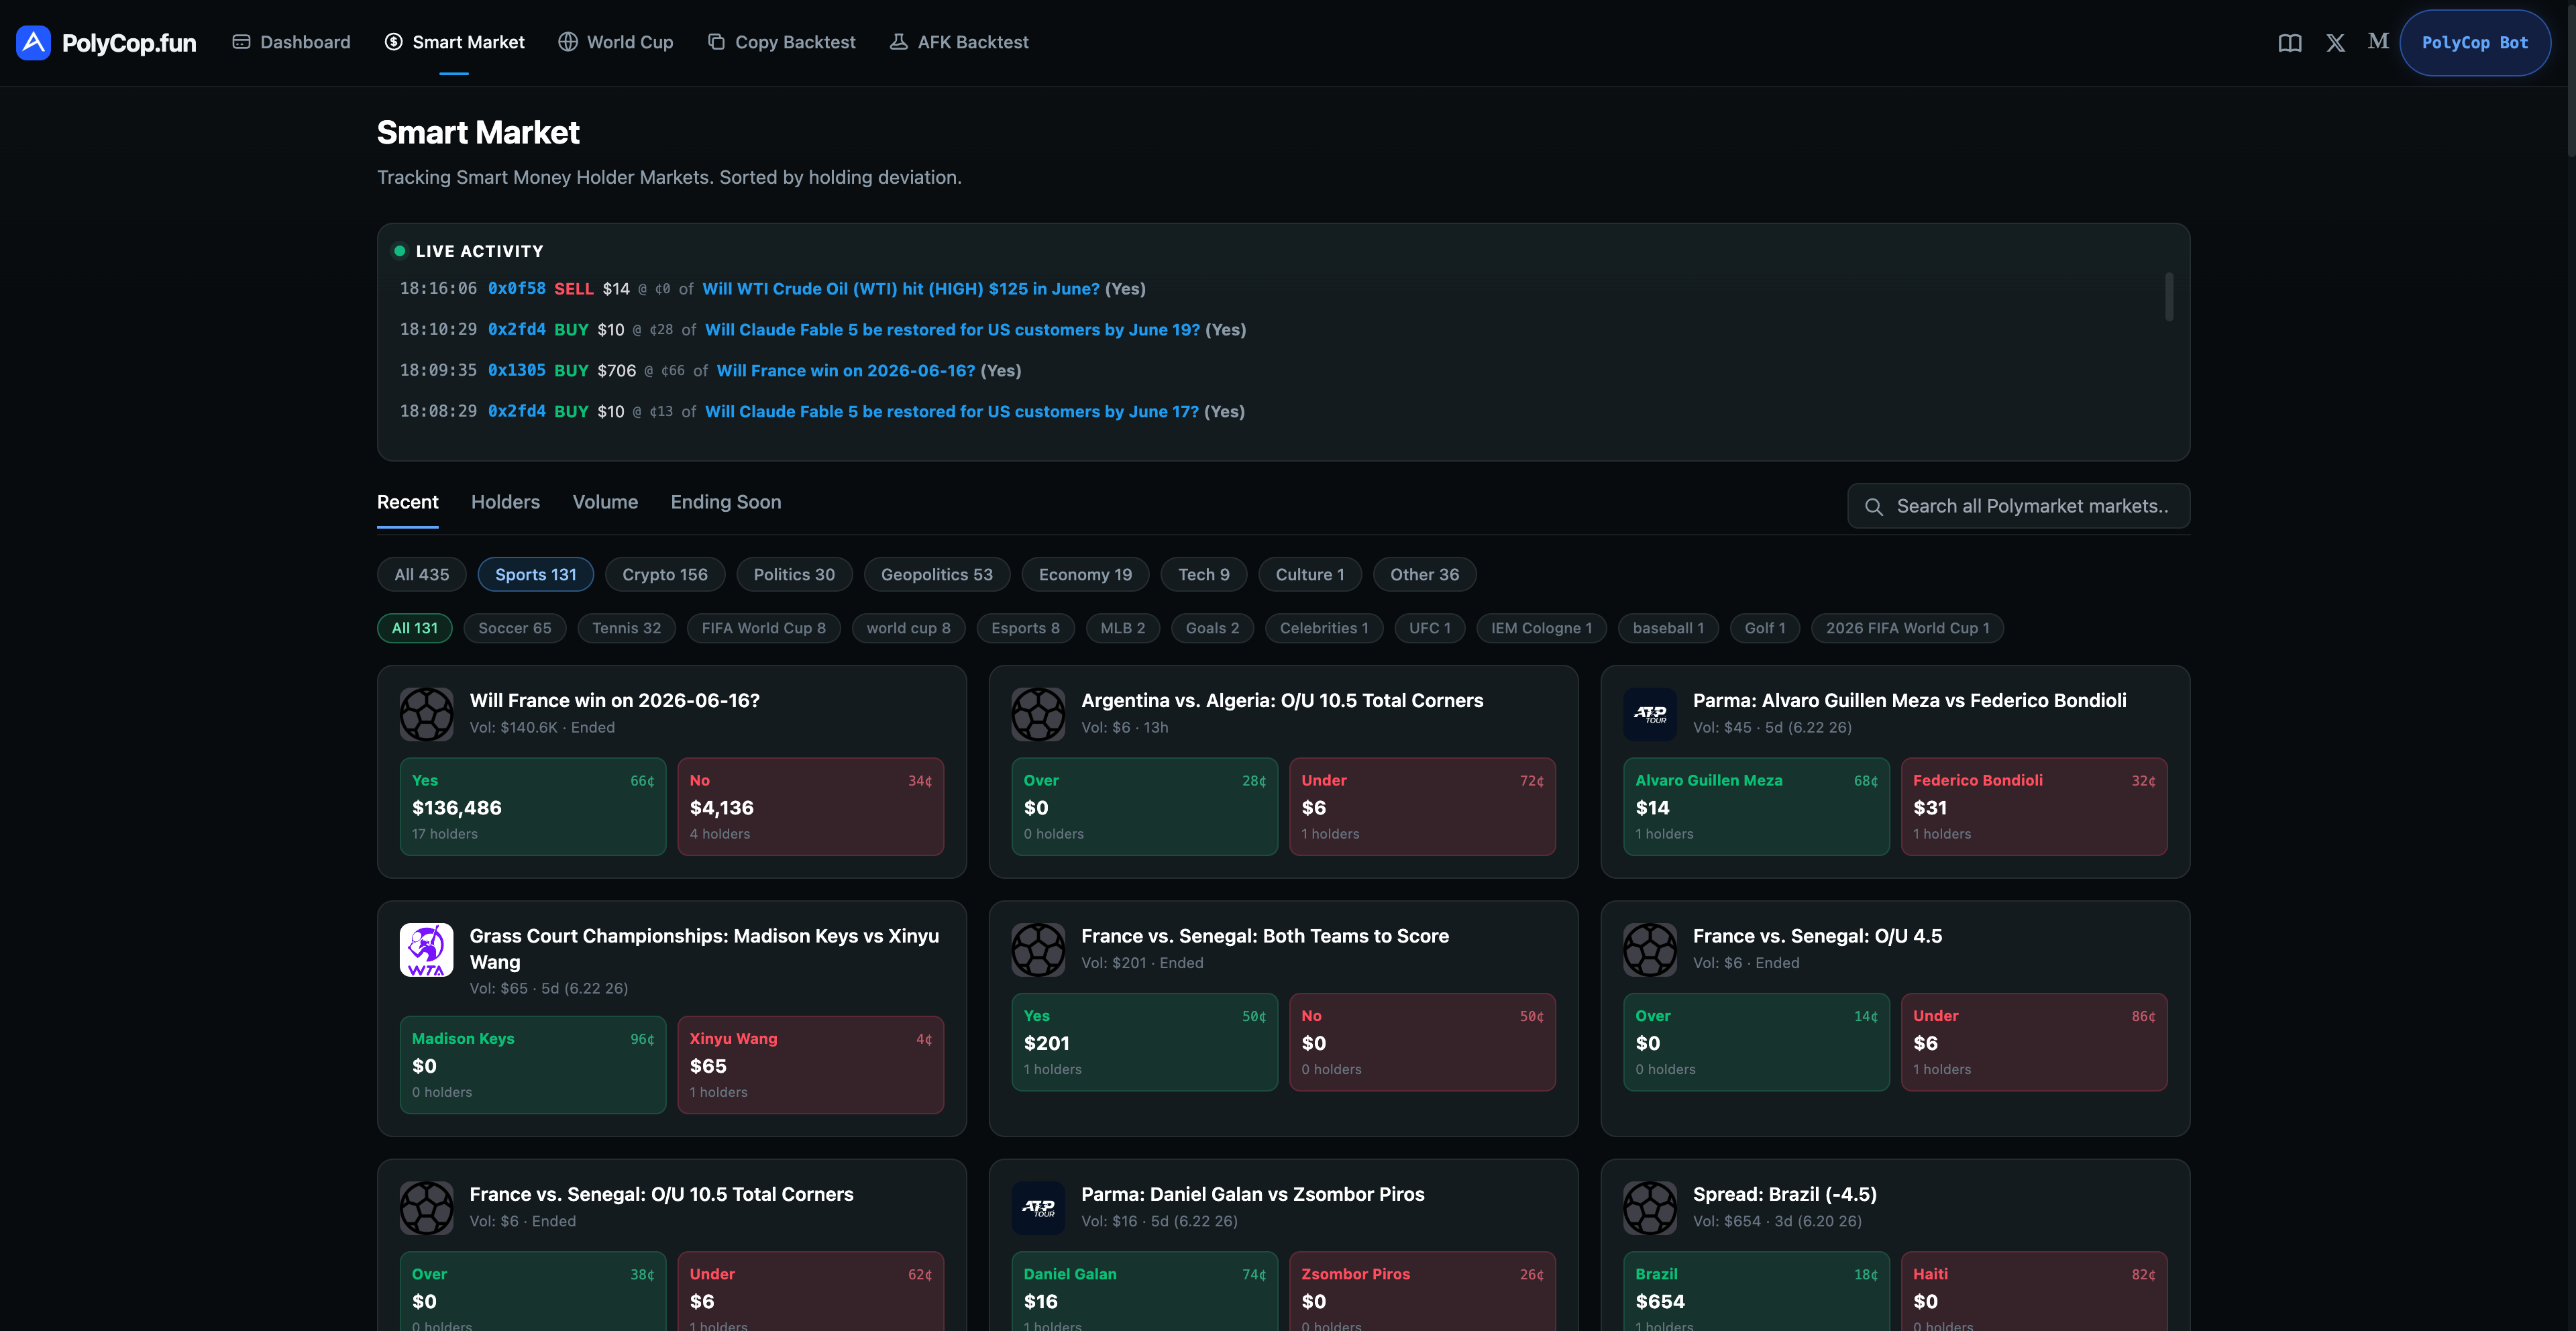Click the Search all Polymarket markets field
The image size is (2576, 1331).
[x=2018, y=506]
